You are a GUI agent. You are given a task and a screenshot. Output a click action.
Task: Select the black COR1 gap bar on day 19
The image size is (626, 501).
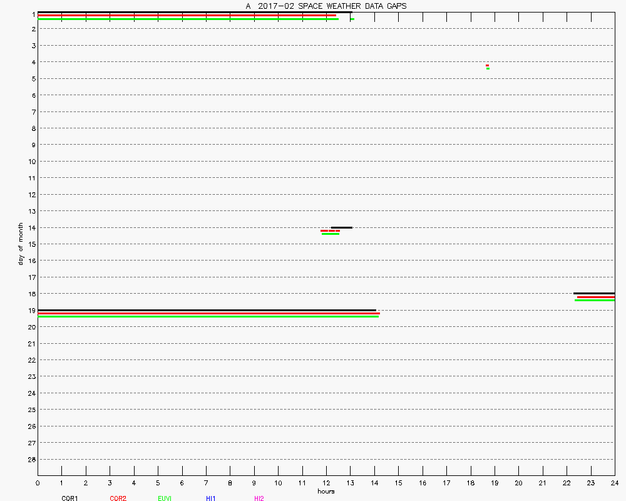point(207,310)
